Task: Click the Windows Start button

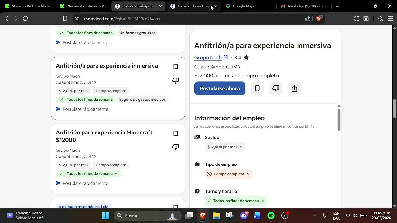Action: [106, 216]
